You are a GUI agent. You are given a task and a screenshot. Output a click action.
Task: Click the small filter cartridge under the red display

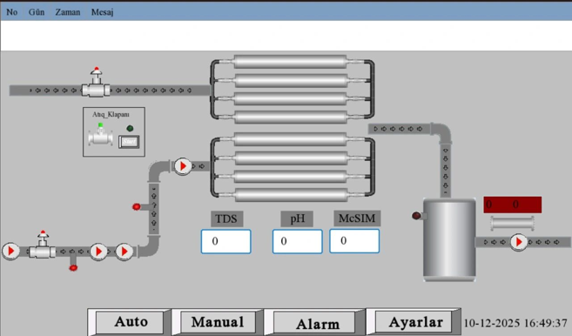click(x=513, y=223)
